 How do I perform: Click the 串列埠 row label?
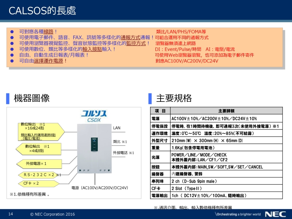coord(160,181)
